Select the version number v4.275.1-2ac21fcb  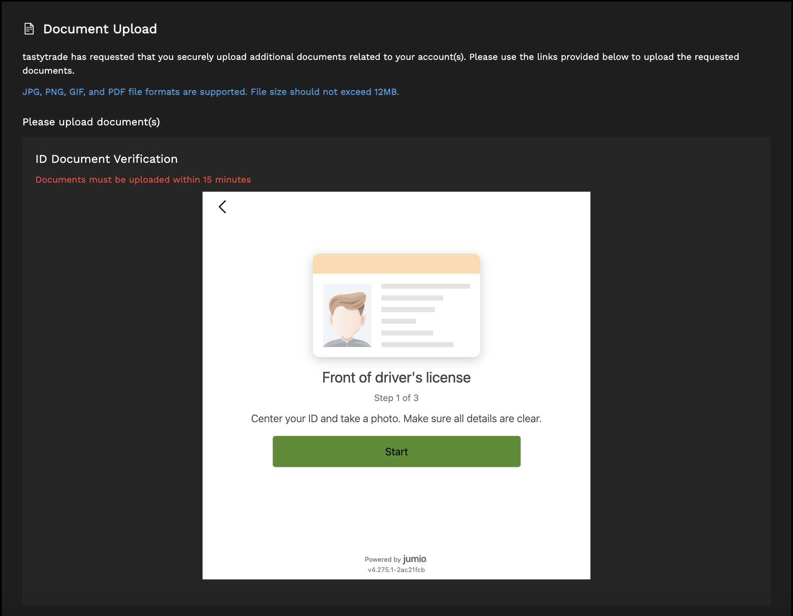[396, 569]
